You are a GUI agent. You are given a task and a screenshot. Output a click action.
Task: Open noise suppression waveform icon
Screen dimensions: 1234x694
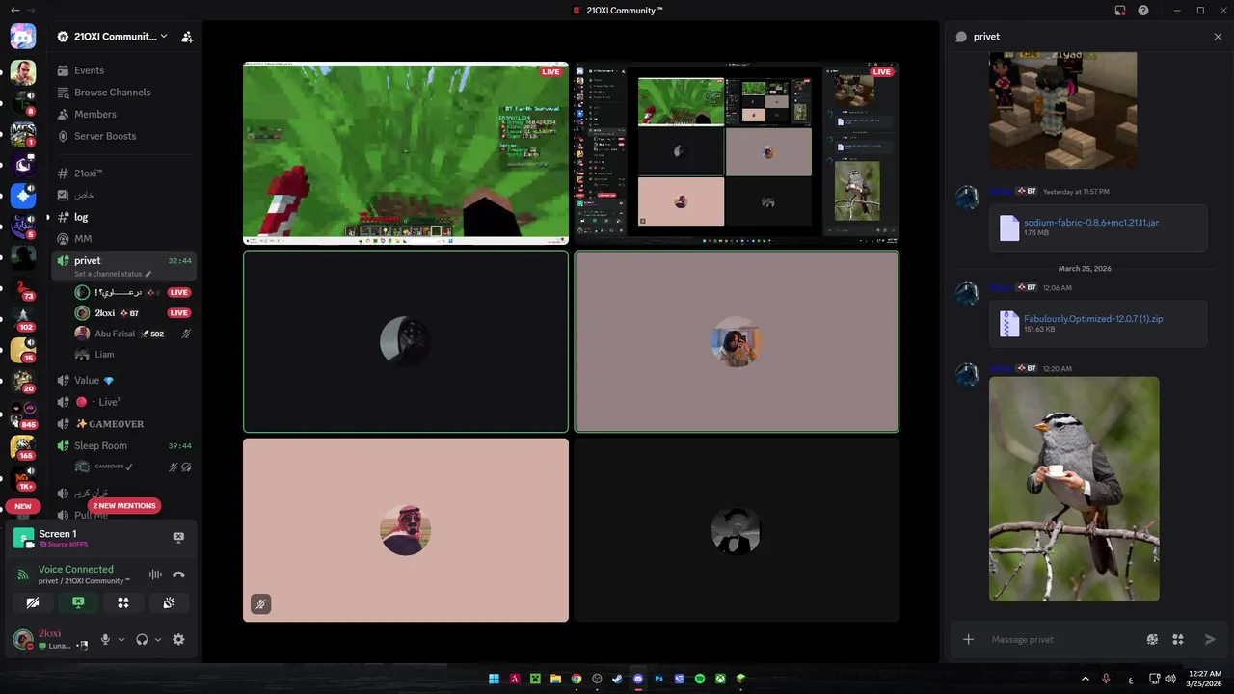155,574
